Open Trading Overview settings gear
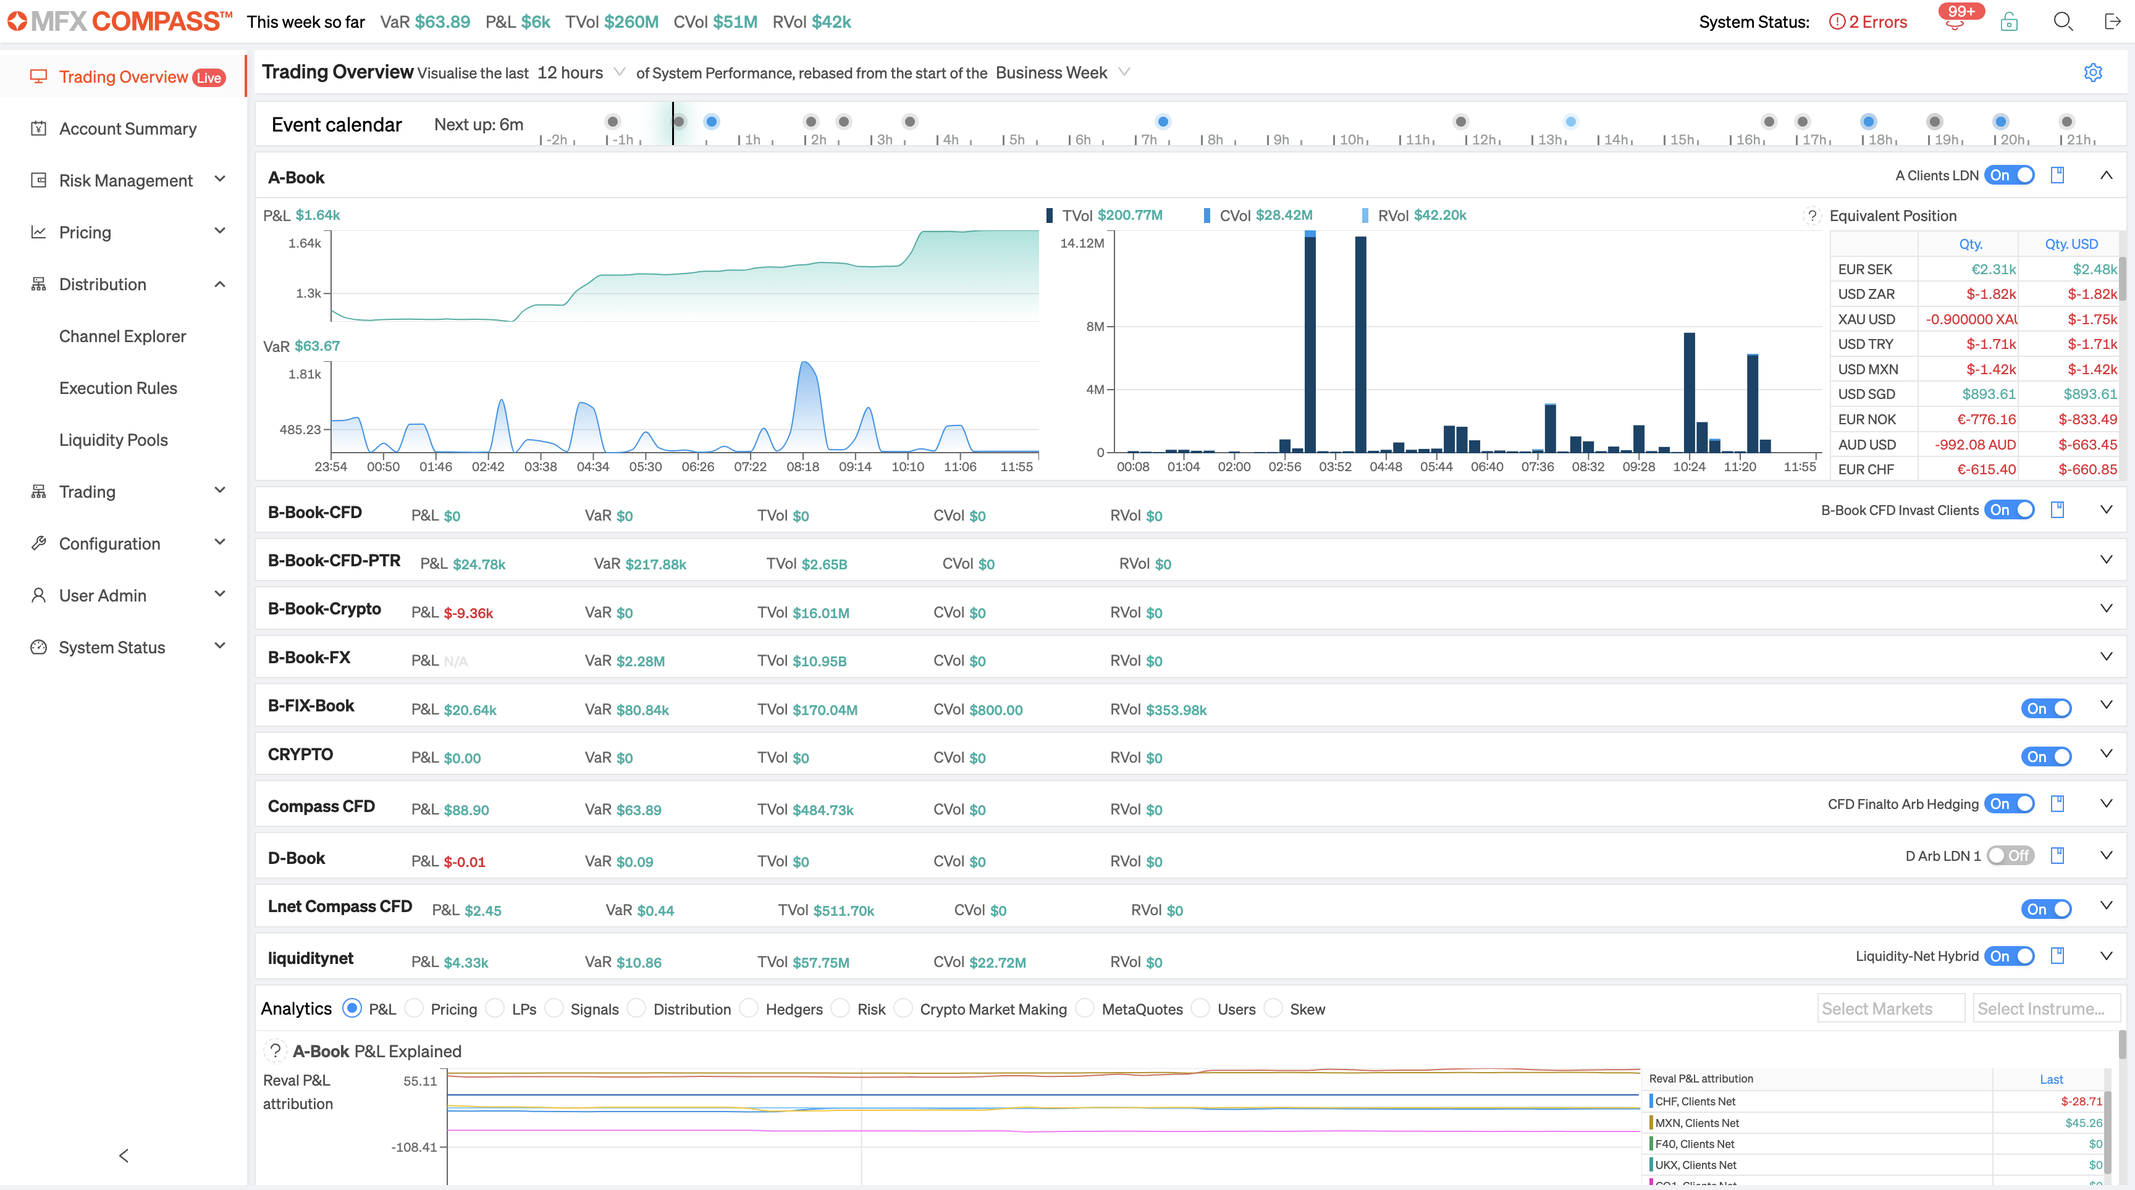Screen dimensions: 2135x1190 2093,73
